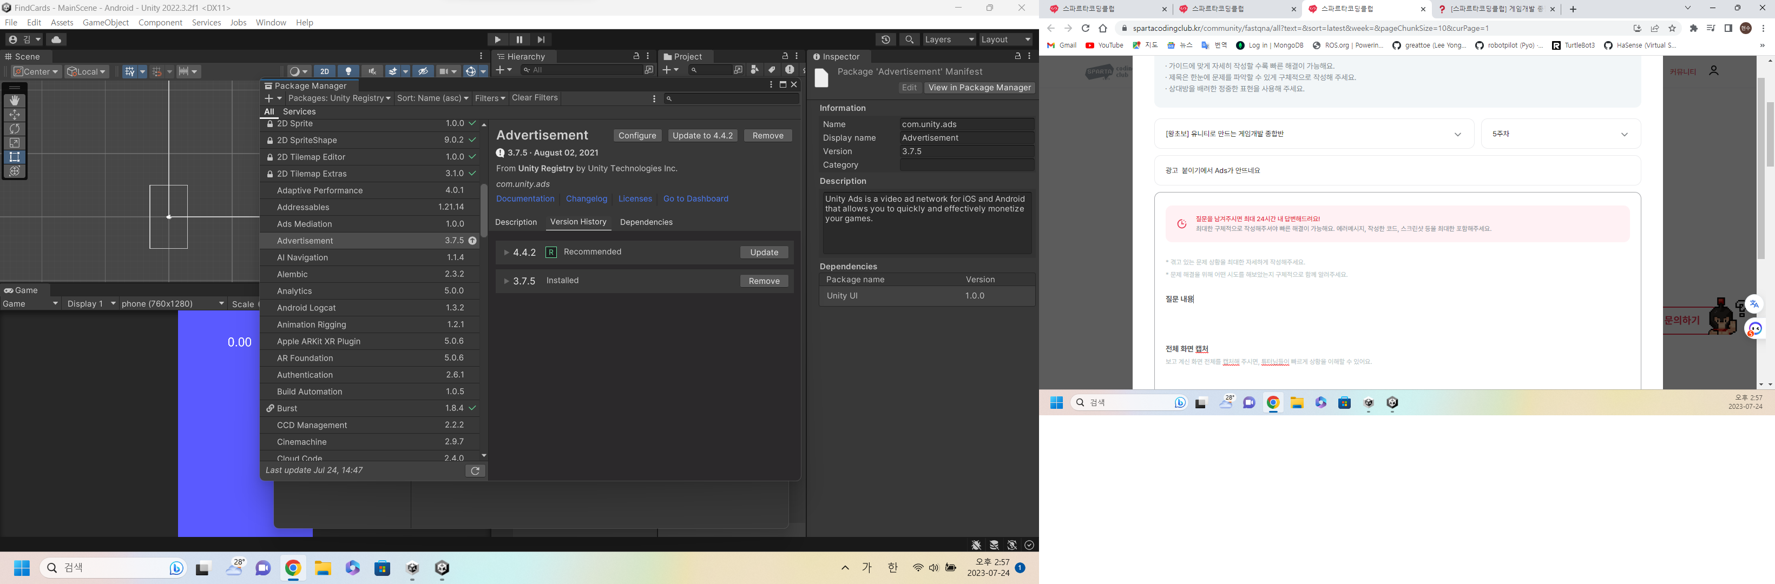Select the Scale tool in Scene
This screenshot has height=584, width=1775.
click(x=15, y=143)
